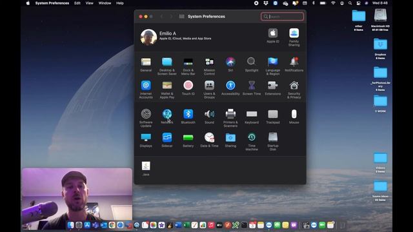Go forward with toolbar forward arrow
Viewport: 413px width, 232px height.
(x=171, y=16)
